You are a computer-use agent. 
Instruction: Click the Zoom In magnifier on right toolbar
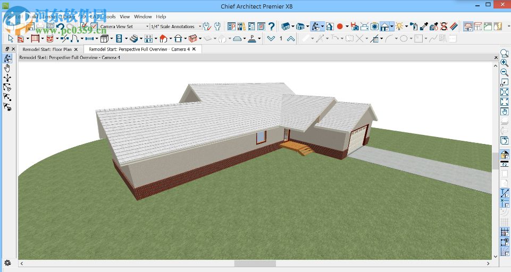pos(504,63)
